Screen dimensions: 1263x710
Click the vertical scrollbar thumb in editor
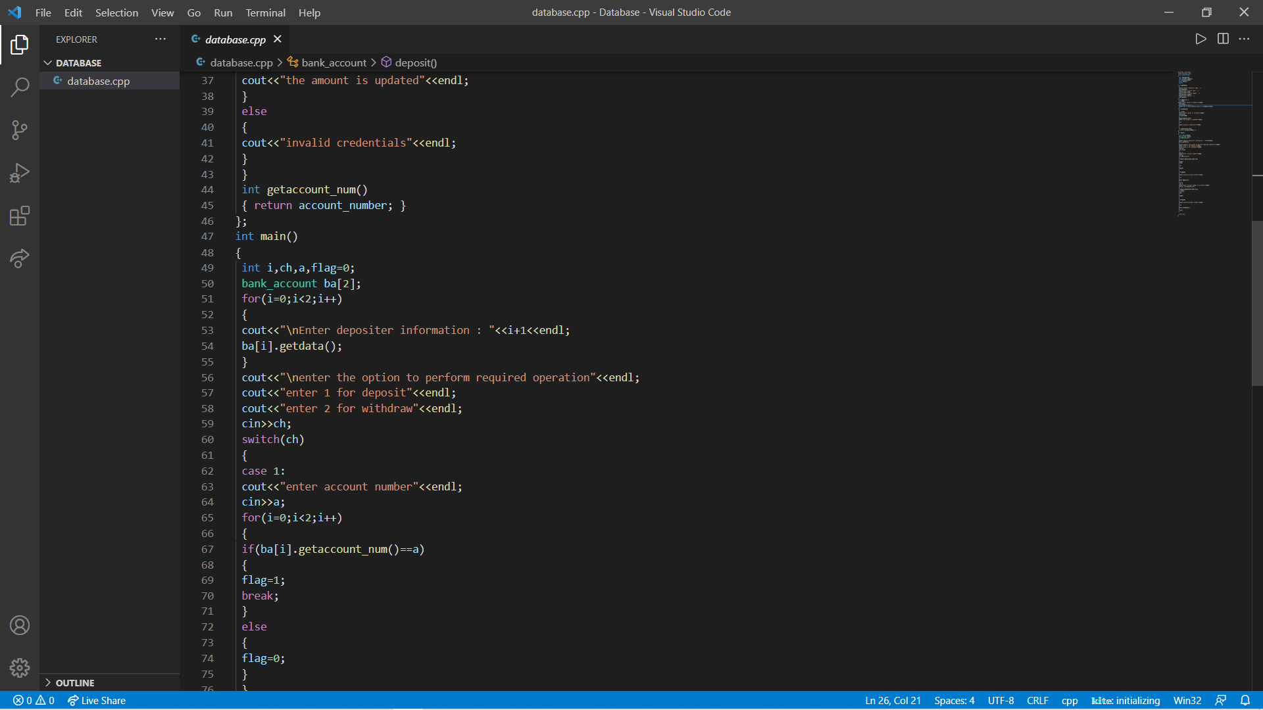(1257, 302)
